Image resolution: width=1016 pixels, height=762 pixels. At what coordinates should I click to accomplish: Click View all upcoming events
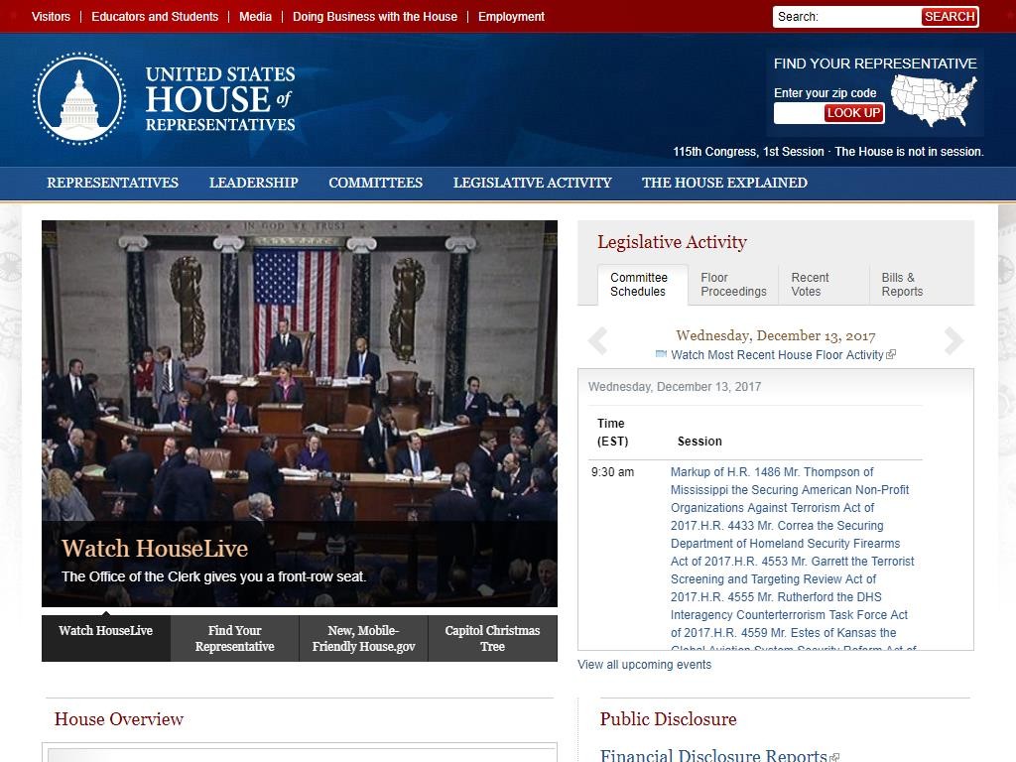point(644,664)
